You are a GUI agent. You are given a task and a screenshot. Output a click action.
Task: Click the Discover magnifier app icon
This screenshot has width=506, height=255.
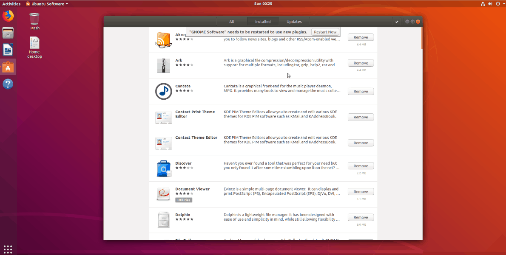point(164,168)
